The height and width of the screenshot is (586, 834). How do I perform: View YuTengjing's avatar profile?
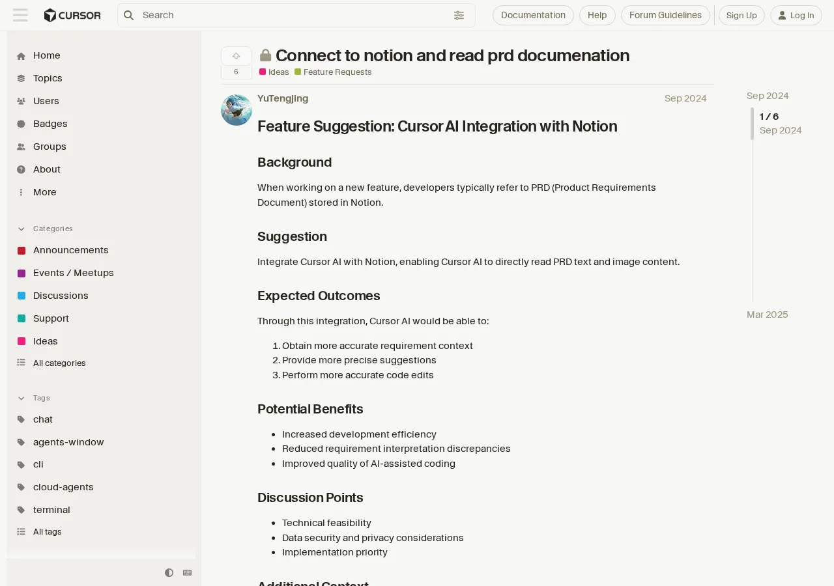pyautogui.click(x=237, y=110)
